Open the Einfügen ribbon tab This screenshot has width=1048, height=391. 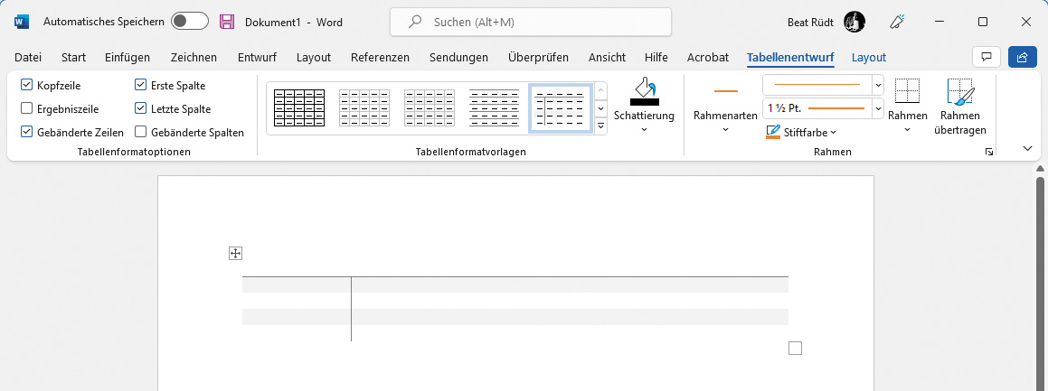(x=127, y=57)
